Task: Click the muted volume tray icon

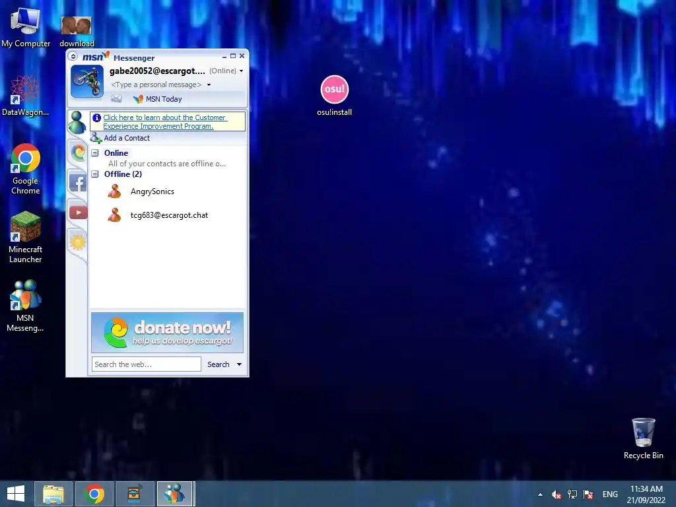Action: coord(556,494)
